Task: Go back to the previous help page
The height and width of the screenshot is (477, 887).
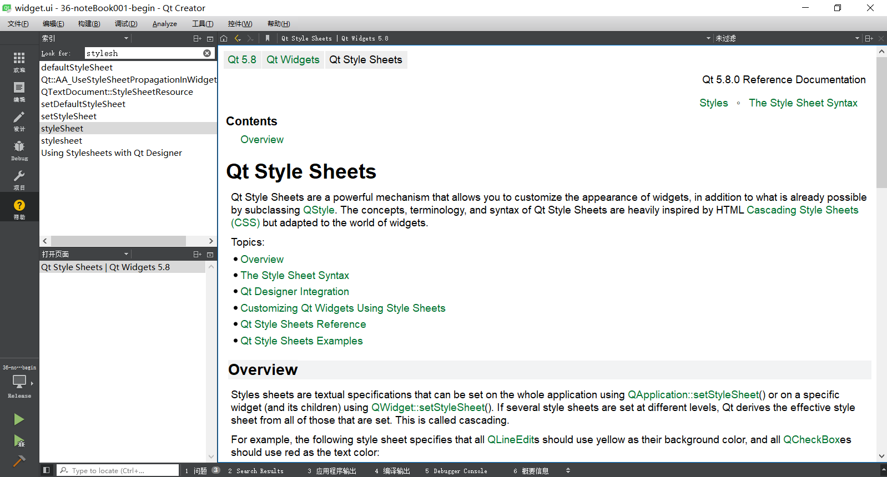Action: [238, 38]
